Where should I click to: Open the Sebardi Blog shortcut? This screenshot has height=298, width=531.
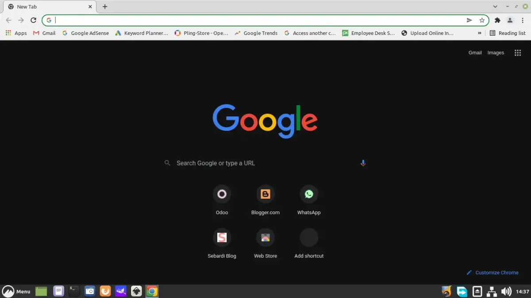click(x=222, y=244)
